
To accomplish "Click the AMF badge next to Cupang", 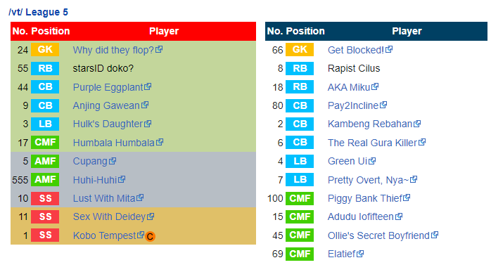I will pyautogui.click(x=45, y=161).
